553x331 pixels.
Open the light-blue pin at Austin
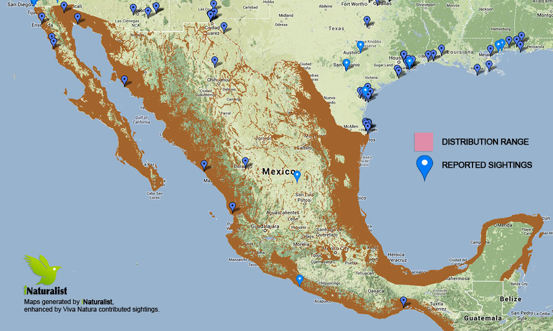[x=360, y=46]
